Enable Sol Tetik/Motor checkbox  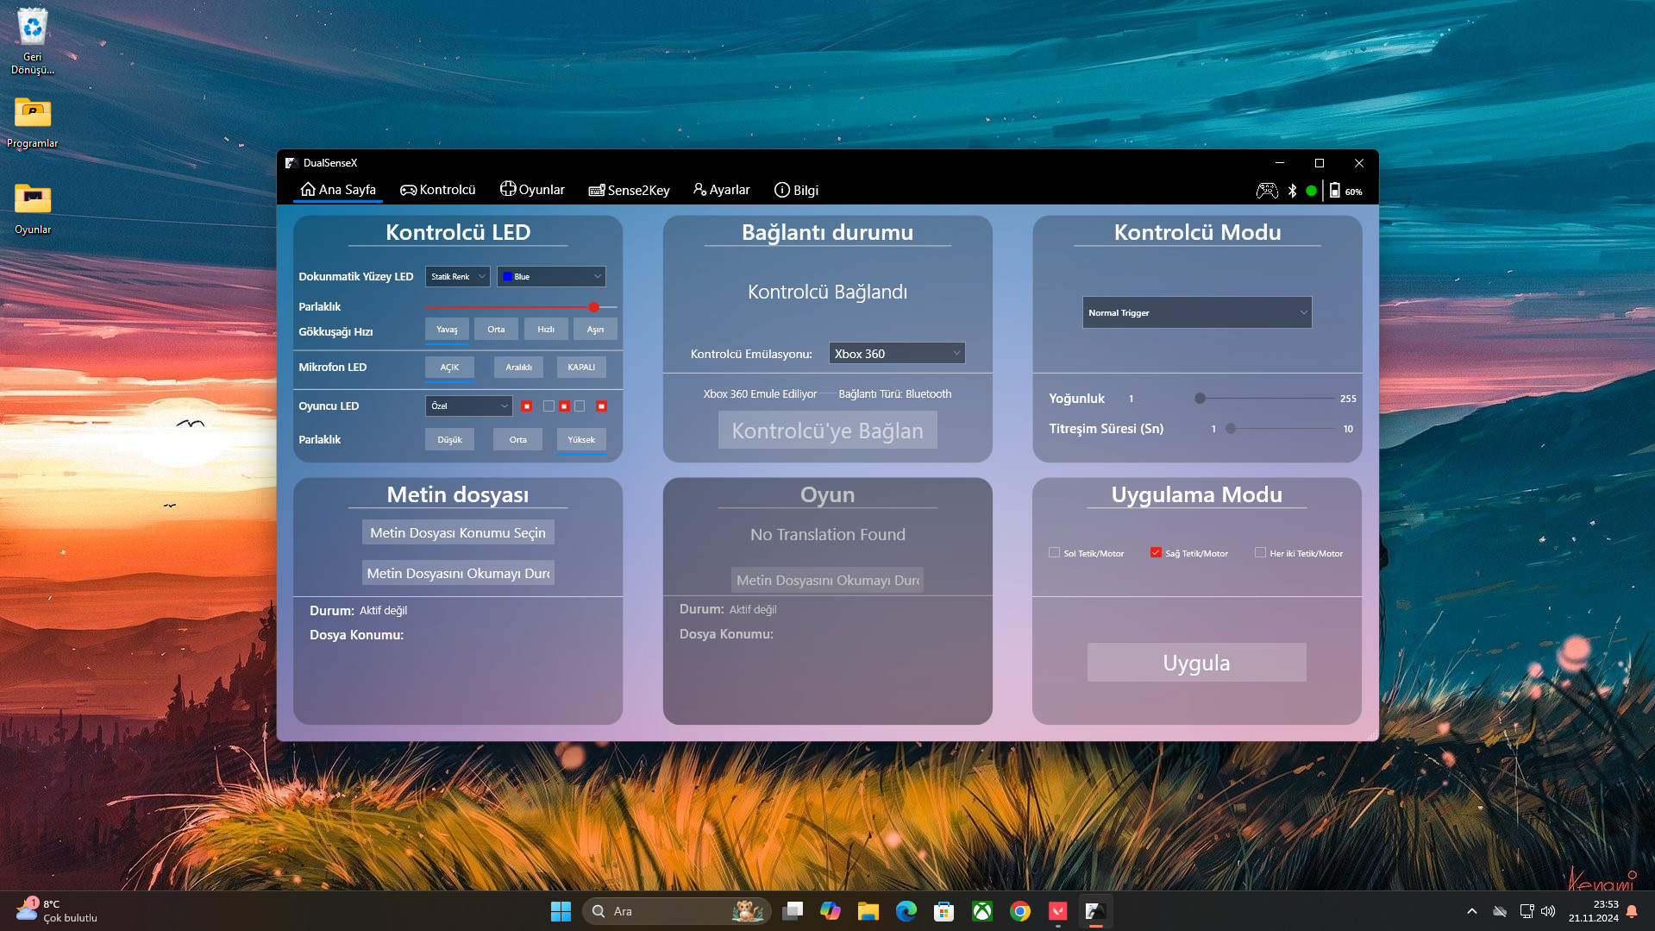(x=1054, y=553)
